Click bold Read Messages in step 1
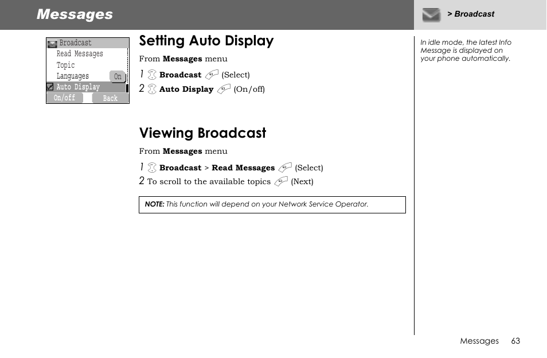The width and height of the screenshot is (547, 358). (x=243, y=168)
